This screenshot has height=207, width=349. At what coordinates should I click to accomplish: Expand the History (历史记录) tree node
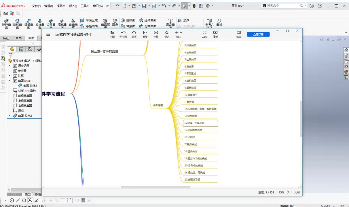[10, 66]
